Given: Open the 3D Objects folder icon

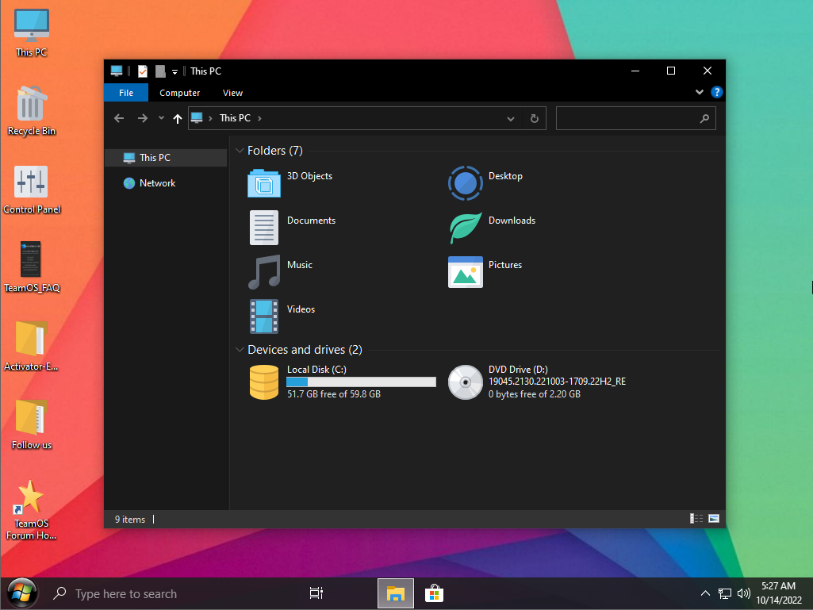Looking at the screenshot, I should click(264, 182).
